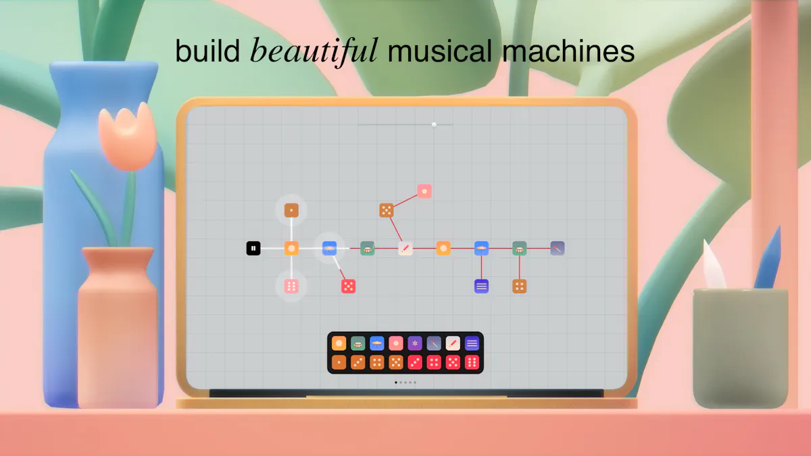The image size is (811, 456).
Task: Click the cymbal node above the indigo lines node
Action: pyautogui.click(x=481, y=249)
